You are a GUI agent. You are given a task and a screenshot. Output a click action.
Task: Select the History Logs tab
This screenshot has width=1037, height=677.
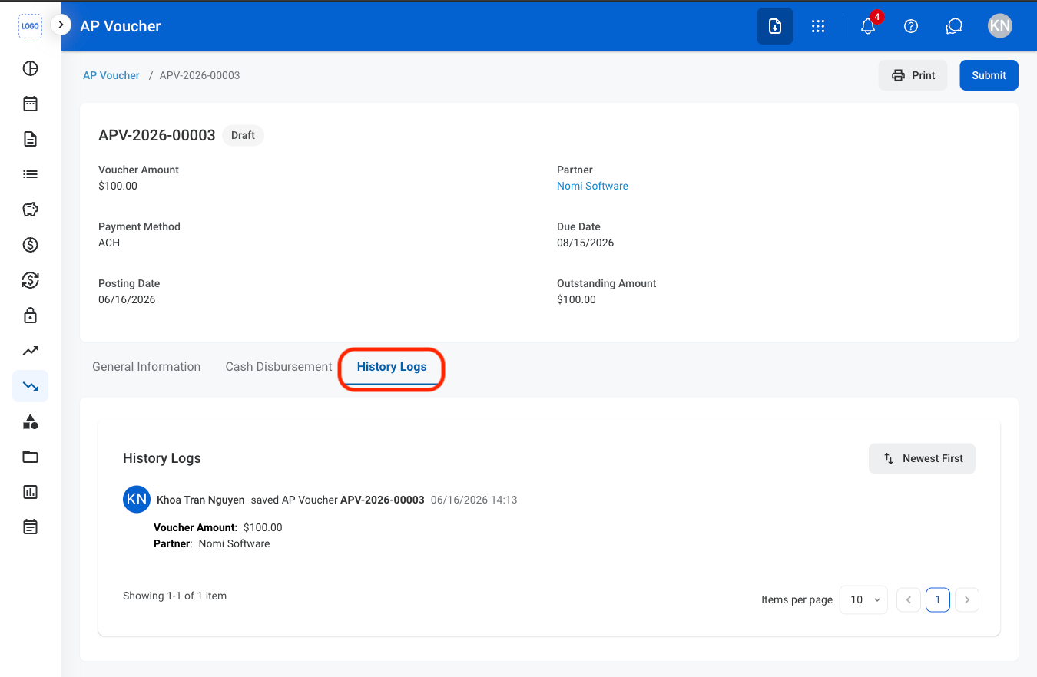point(392,367)
